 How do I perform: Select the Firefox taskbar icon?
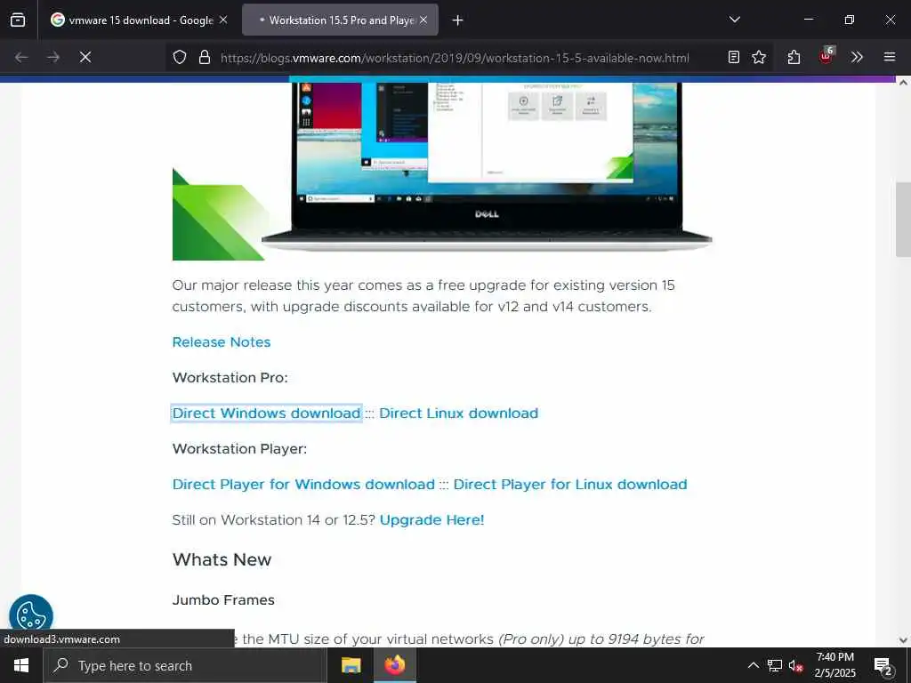[x=394, y=665]
